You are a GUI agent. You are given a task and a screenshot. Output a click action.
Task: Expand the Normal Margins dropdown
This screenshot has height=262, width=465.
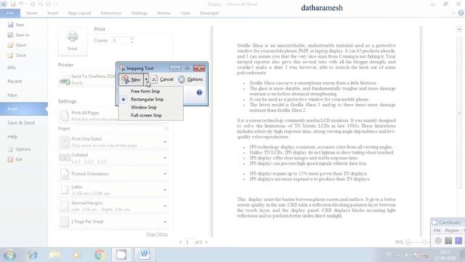(x=165, y=206)
